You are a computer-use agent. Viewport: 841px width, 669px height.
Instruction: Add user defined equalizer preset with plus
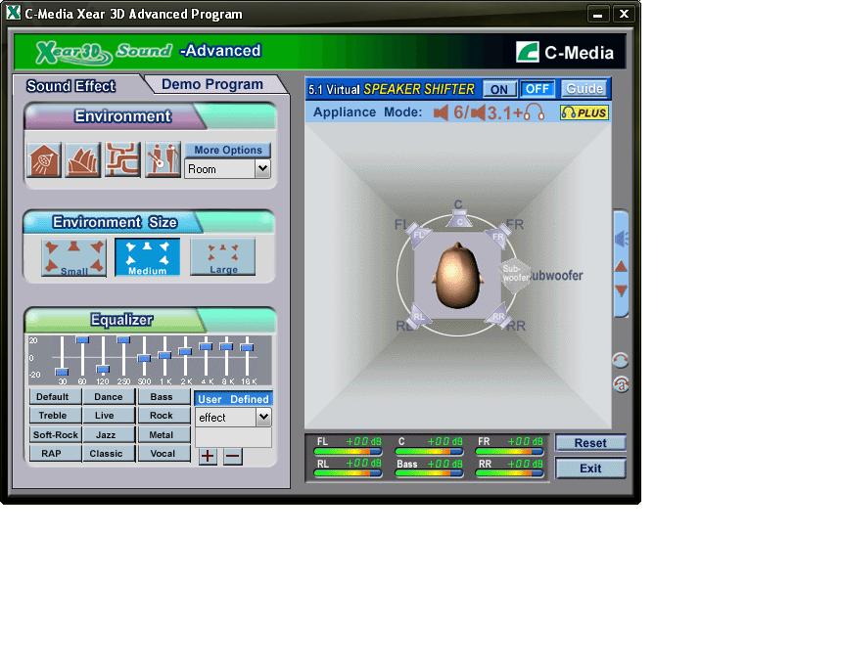coord(208,457)
